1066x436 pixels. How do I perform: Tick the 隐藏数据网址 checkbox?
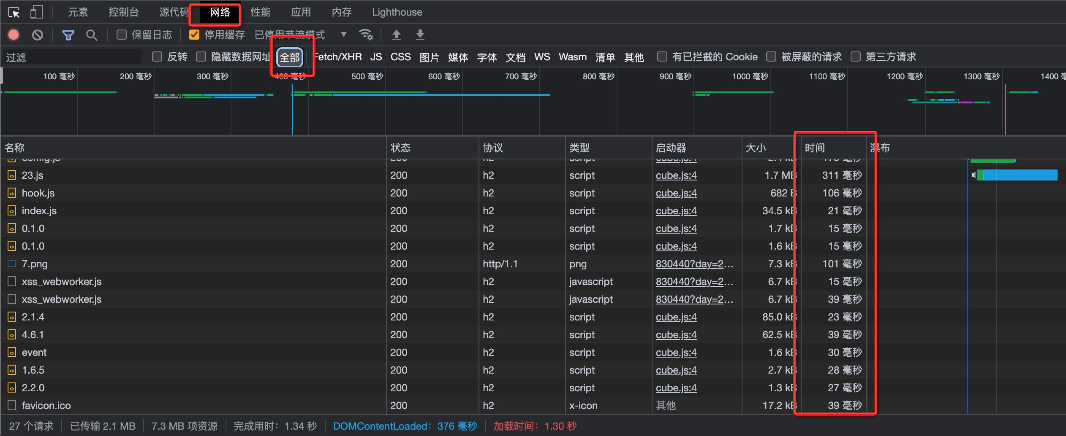[x=201, y=57]
